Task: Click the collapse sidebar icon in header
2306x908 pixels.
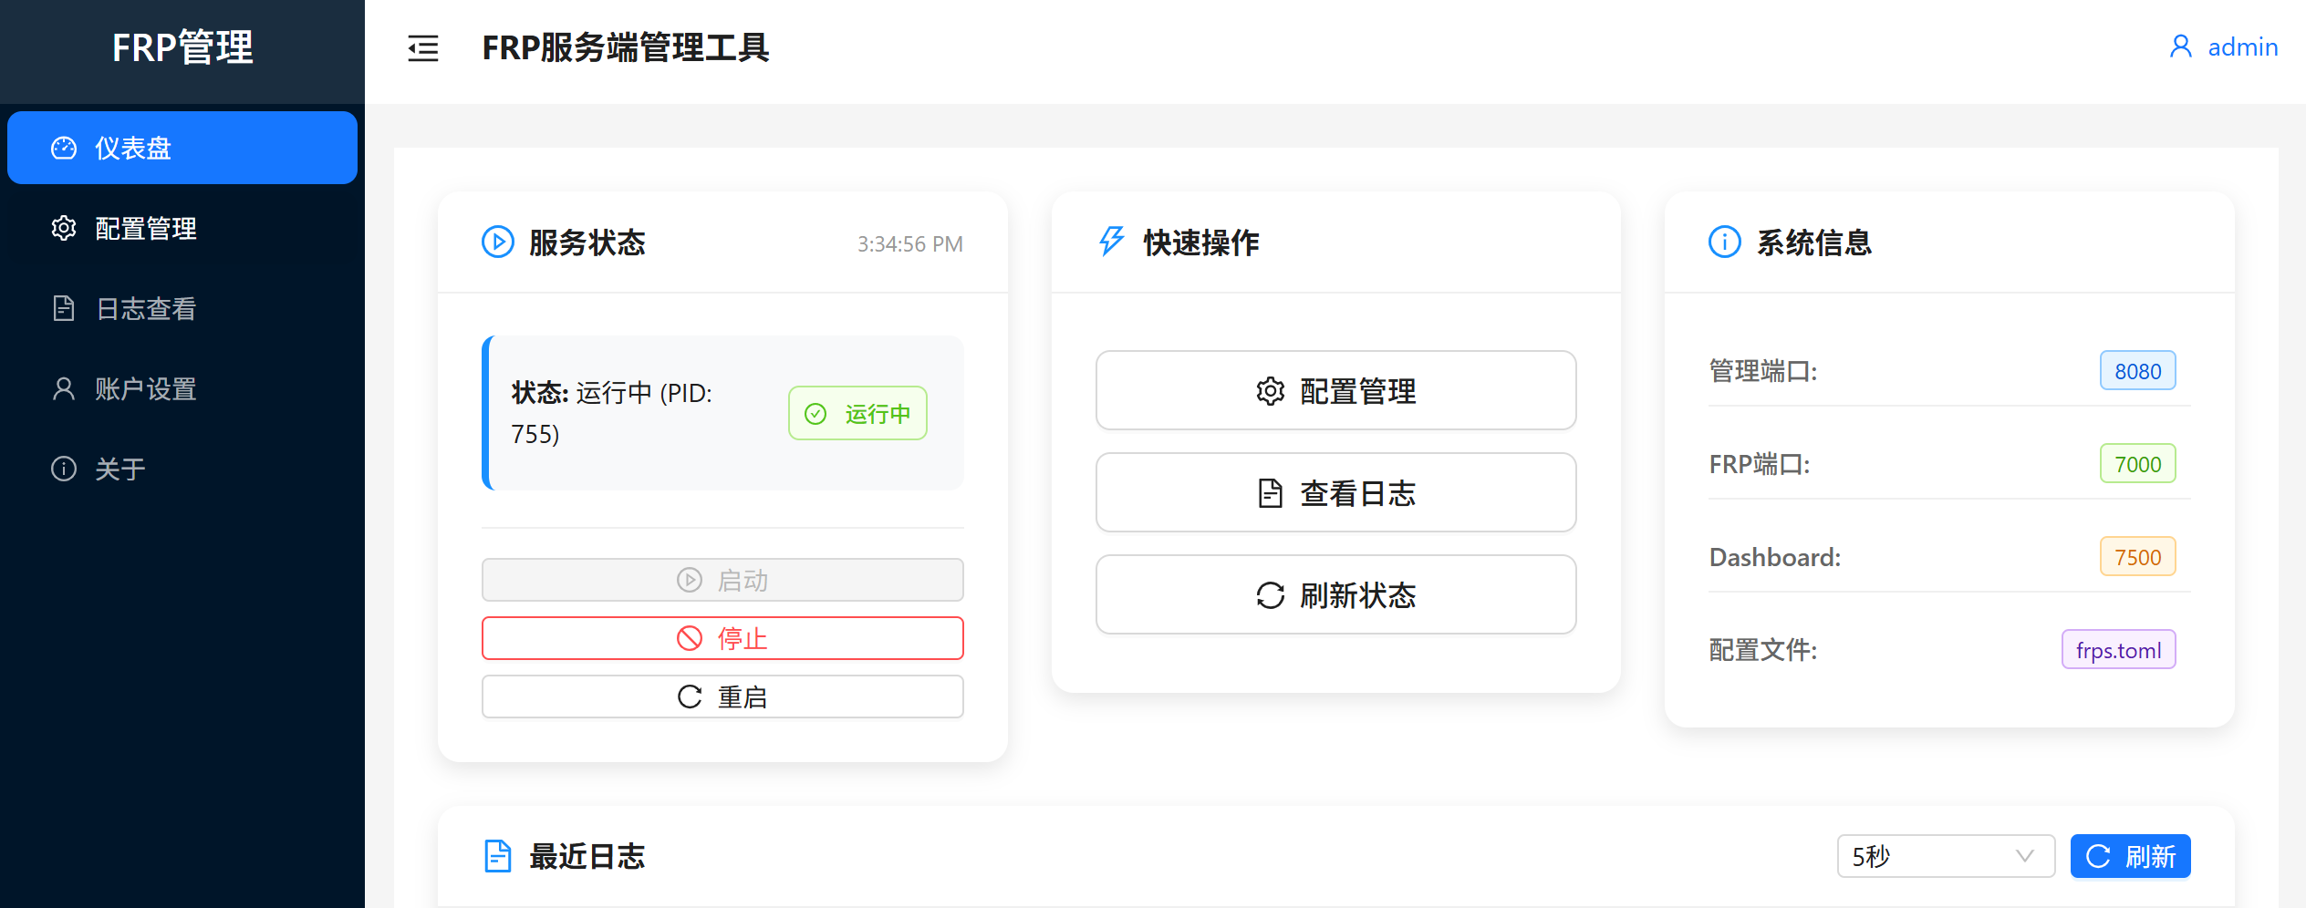Action: [422, 50]
